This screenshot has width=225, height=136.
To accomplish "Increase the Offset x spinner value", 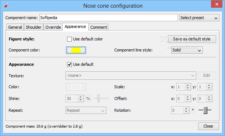I will [x=188, y=97].
